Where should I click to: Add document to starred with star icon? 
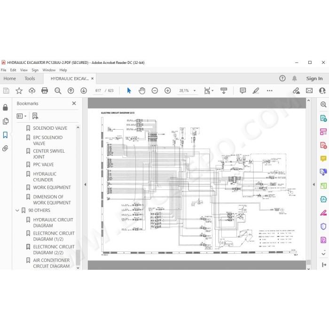pos(19,91)
